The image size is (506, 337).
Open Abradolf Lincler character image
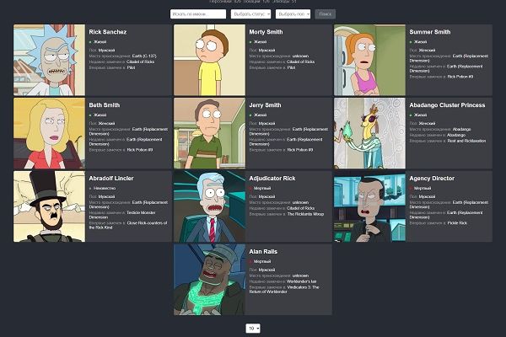(50, 206)
